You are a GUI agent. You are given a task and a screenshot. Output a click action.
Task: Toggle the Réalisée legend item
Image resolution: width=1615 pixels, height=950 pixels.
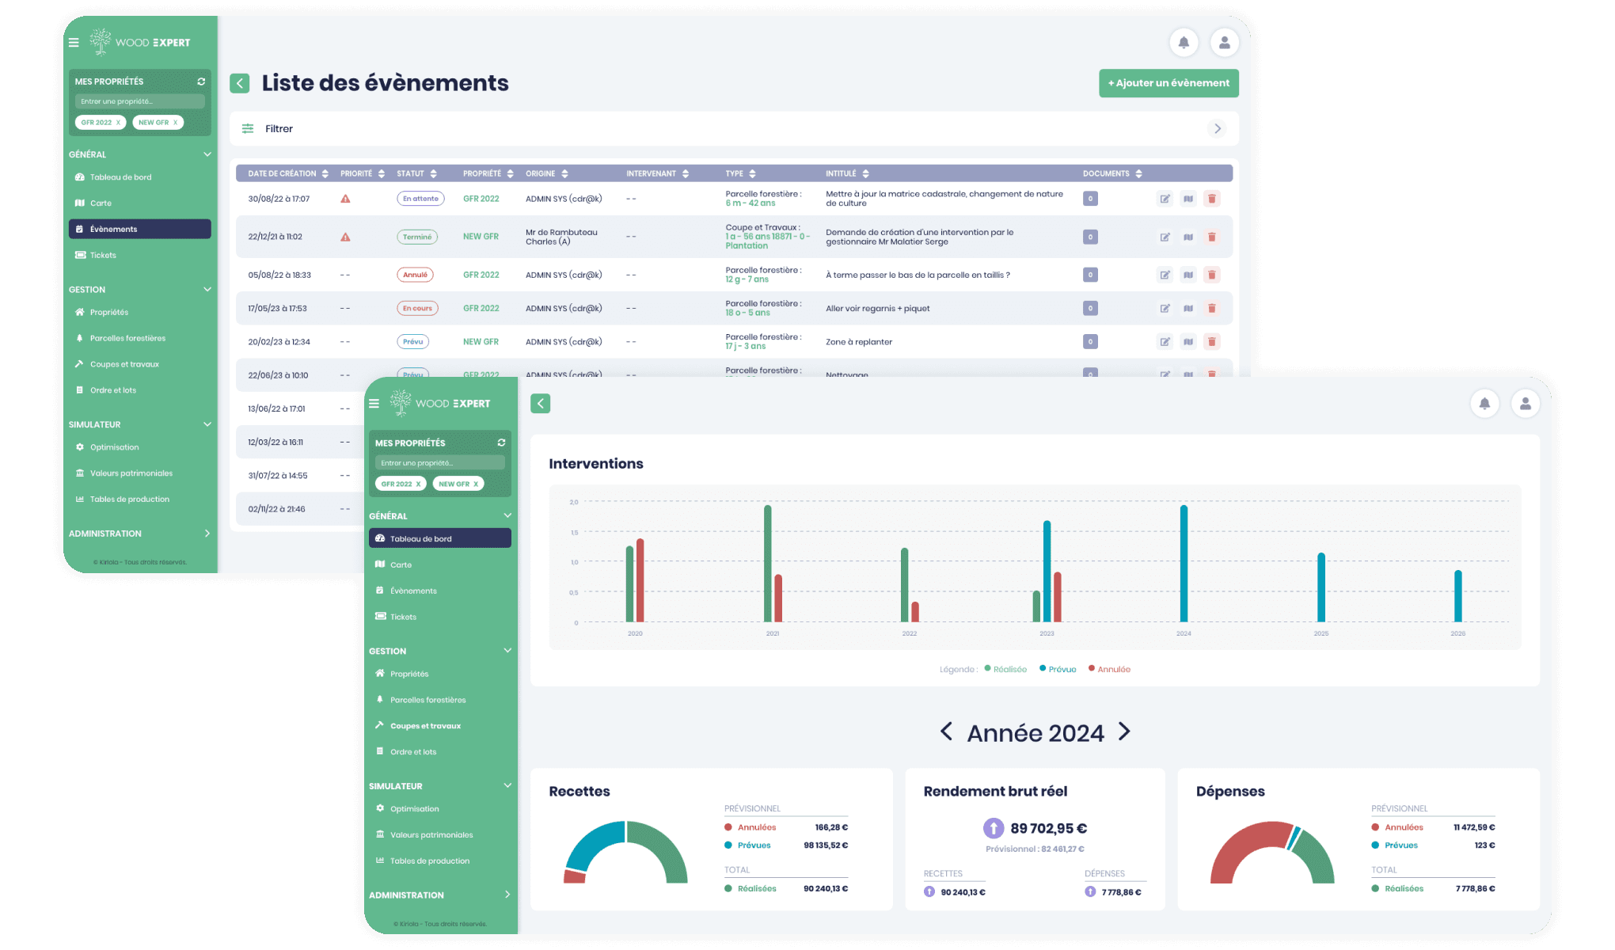[x=1005, y=669]
